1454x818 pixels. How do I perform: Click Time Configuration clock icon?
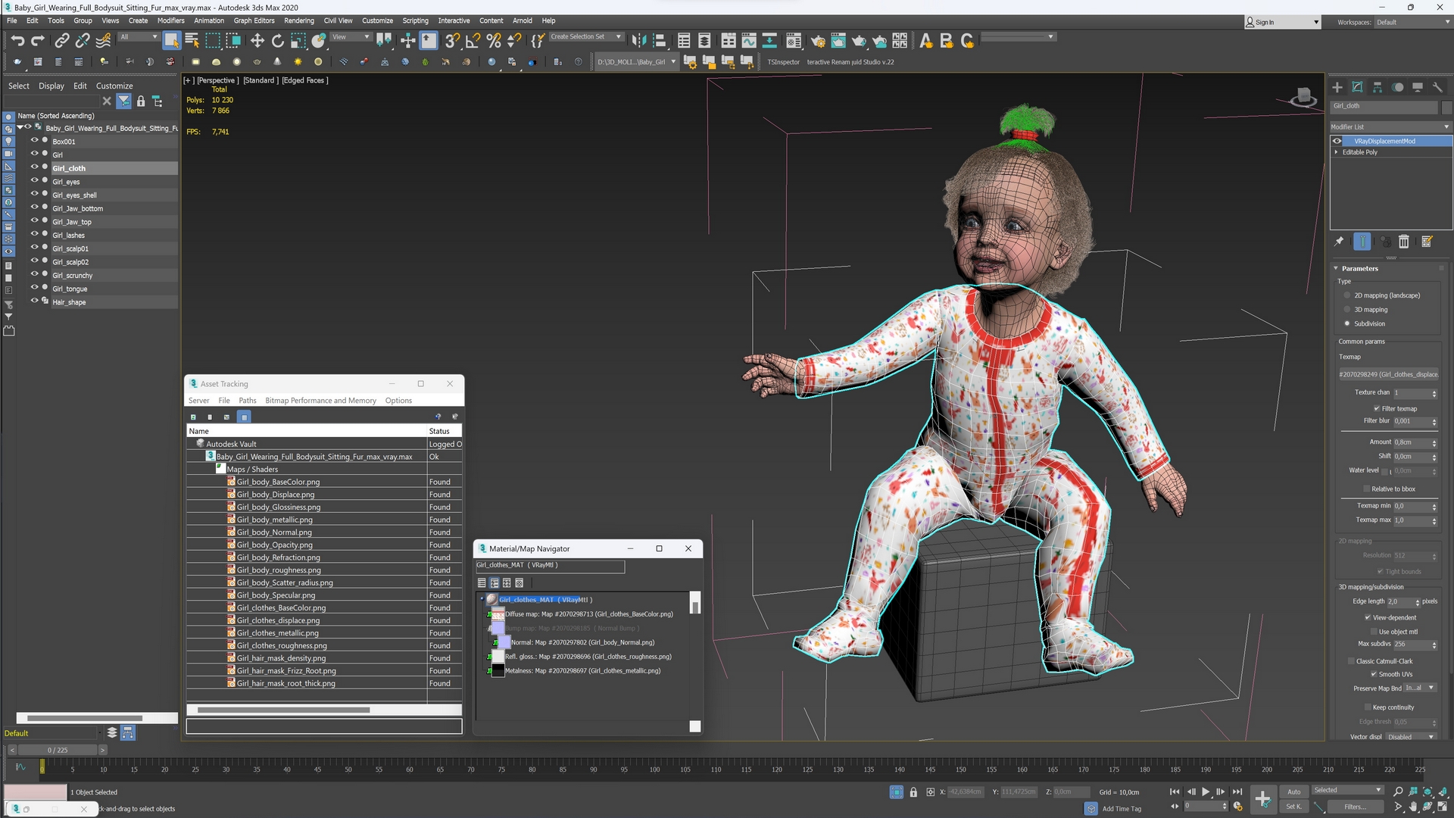coord(1238,807)
